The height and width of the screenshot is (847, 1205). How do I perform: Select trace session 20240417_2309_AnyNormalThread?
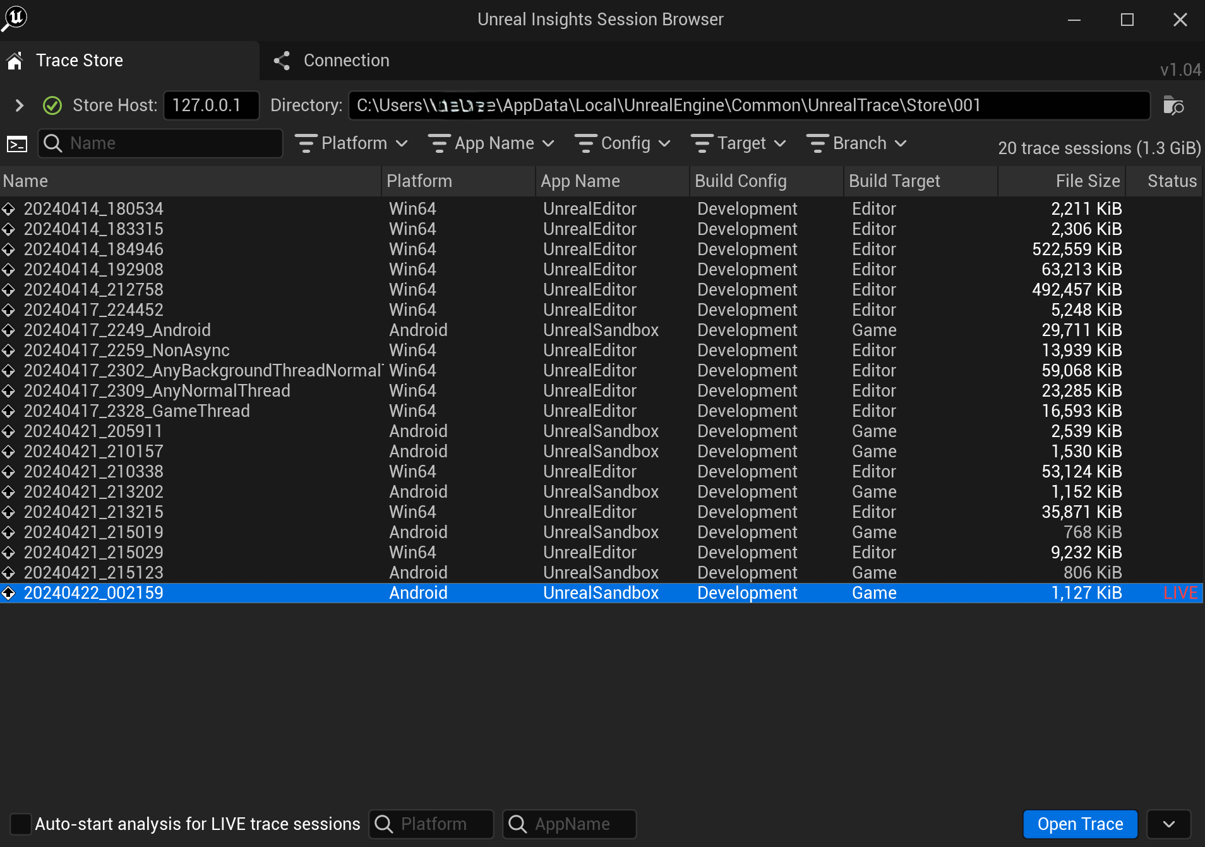click(x=601, y=391)
